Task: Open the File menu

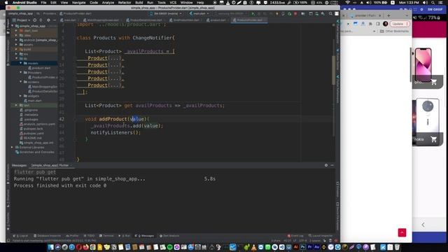Action: [43, 3]
